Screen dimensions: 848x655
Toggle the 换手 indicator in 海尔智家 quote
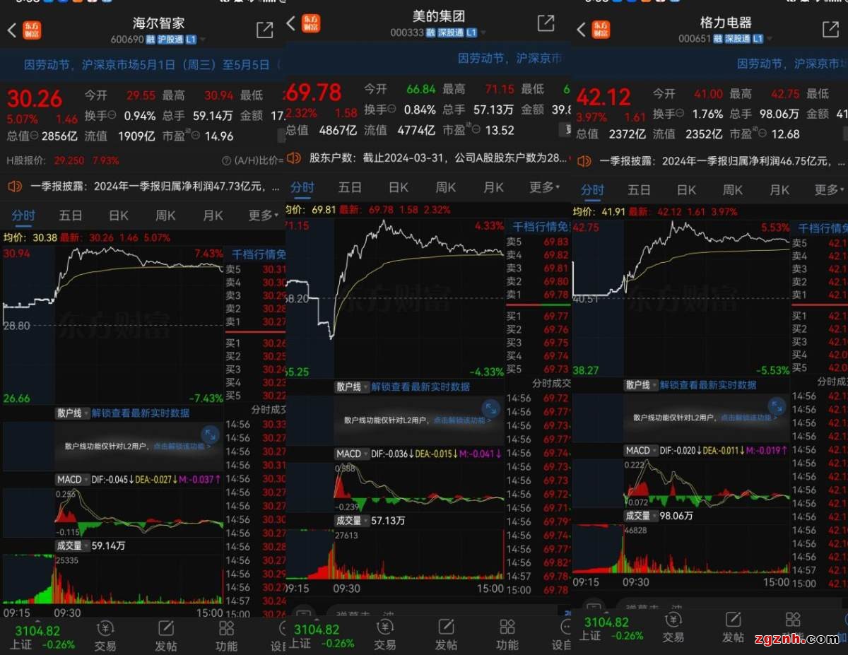pyautogui.click(x=113, y=116)
